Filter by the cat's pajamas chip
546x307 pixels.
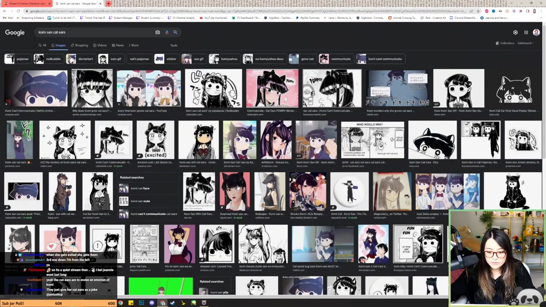[x=139, y=59]
